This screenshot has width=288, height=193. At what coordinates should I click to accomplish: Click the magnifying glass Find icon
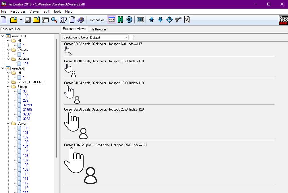(x=54, y=20)
